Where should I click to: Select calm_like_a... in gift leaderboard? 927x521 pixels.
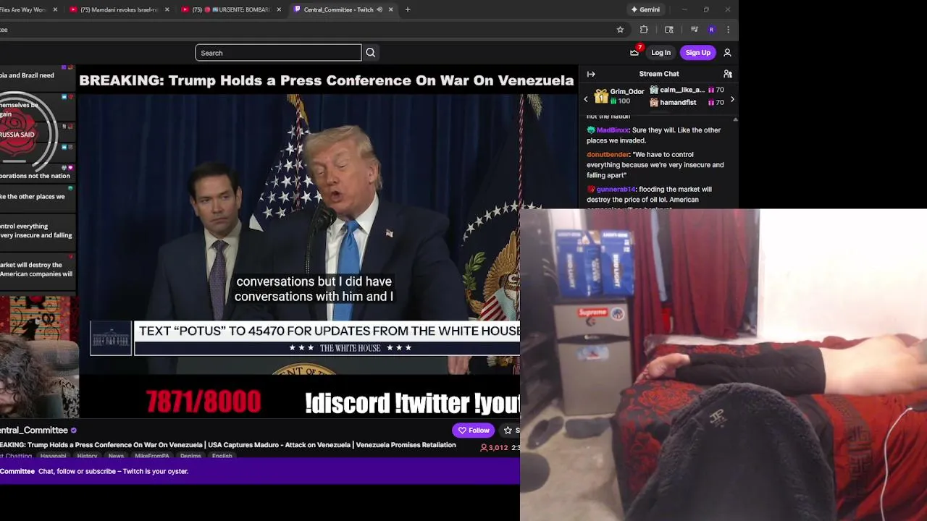pos(681,90)
